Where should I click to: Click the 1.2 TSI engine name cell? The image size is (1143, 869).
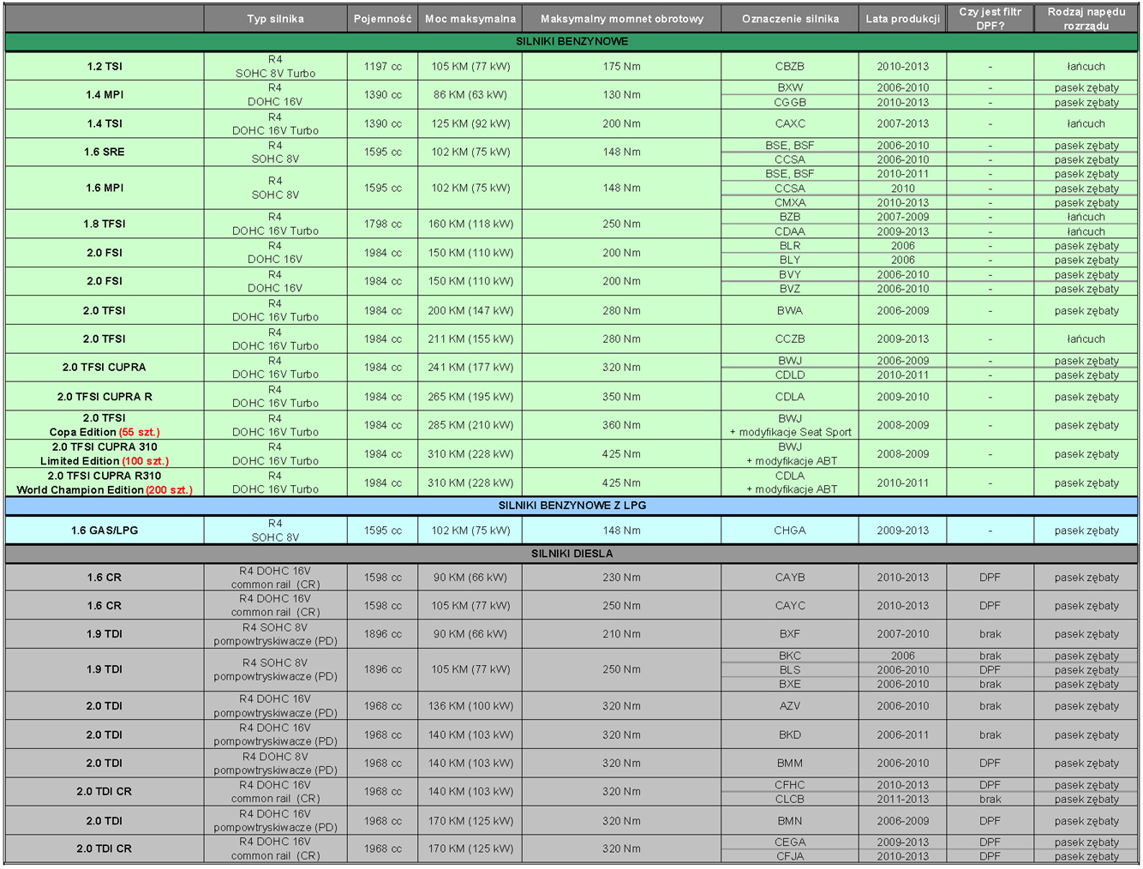coord(105,66)
